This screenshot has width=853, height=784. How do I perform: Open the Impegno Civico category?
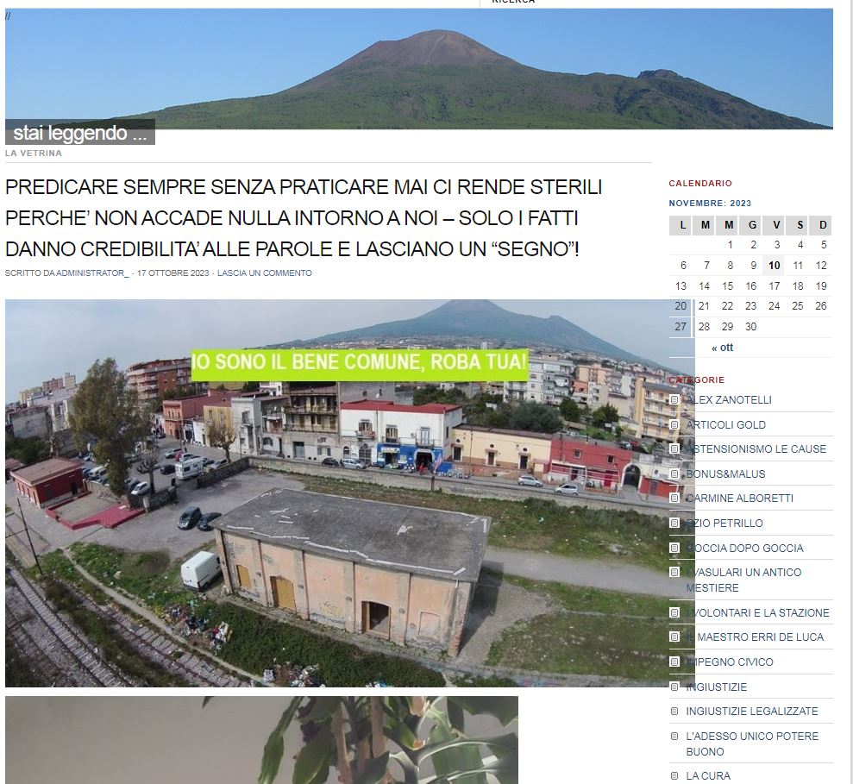tap(729, 662)
